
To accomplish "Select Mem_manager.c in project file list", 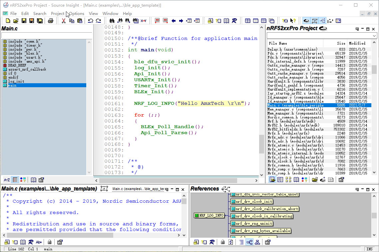I will pyautogui.click(x=319, y=109).
